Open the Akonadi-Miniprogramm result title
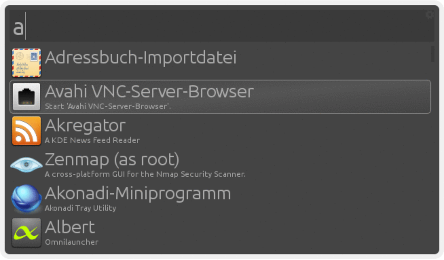Screen dimensions: 444x260 (138, 194)
